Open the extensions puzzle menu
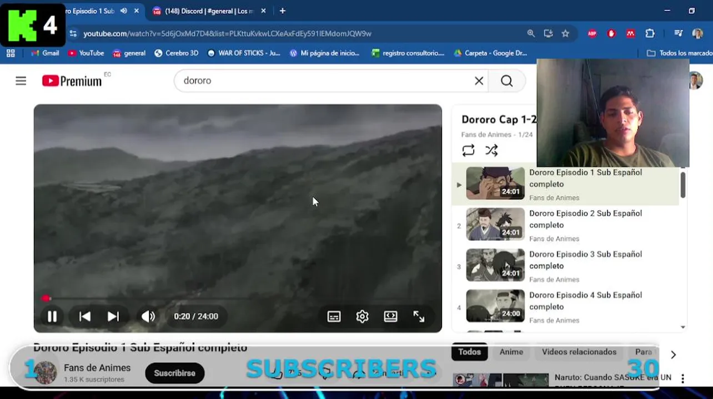Screen dimensions: 713x399 click(x=650, y=34)
